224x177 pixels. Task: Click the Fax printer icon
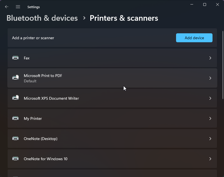(x=15, y=58)
